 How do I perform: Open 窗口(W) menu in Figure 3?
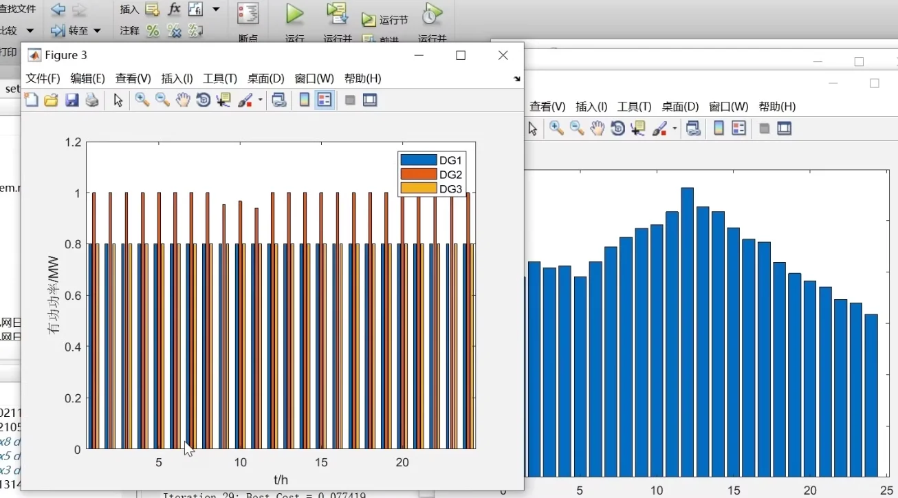coord(314,78)
